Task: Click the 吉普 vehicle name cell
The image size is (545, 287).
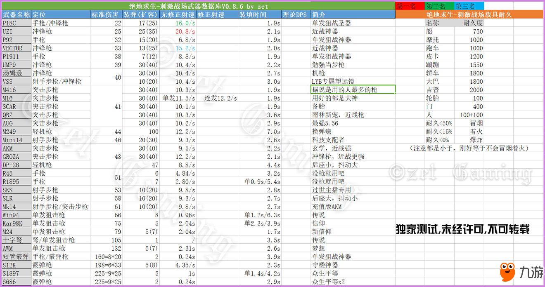Action: (440, 90)
